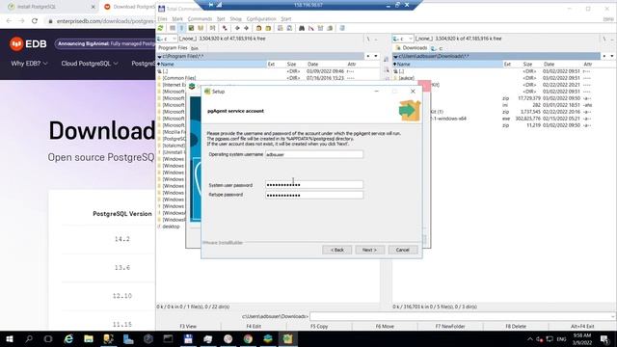Reload the browser page

point(35,21)
